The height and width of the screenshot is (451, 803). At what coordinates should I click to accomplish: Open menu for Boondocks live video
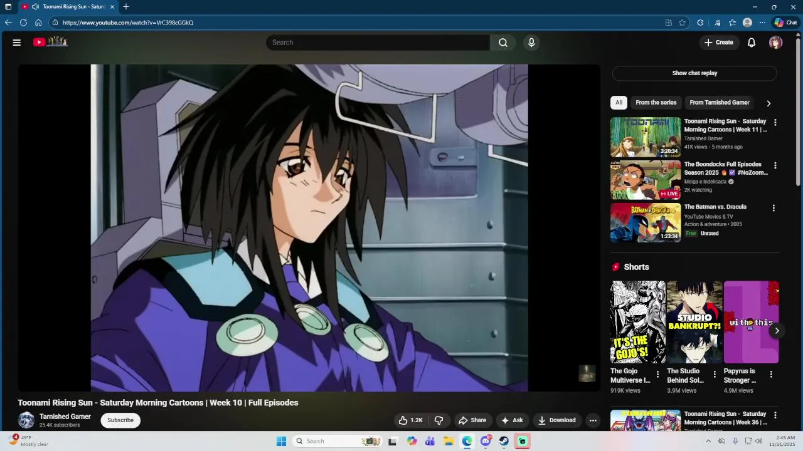(775, 166)
